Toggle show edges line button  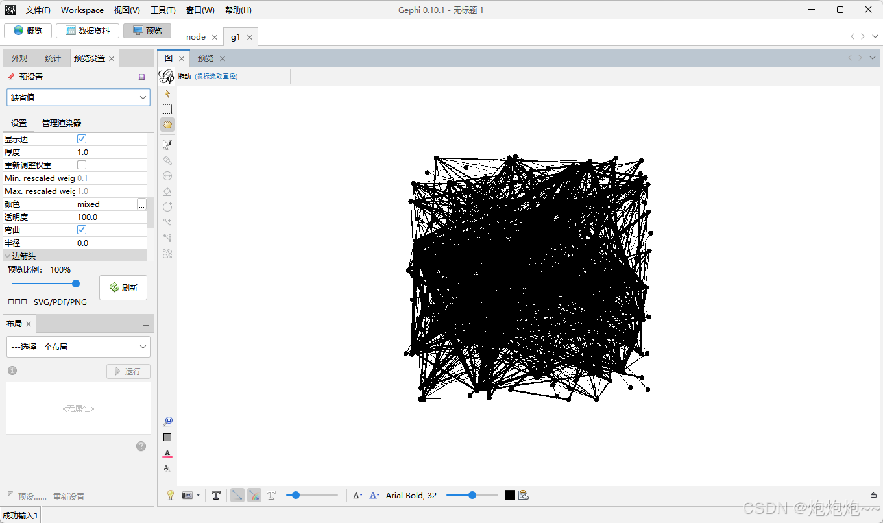coord(237,495)
